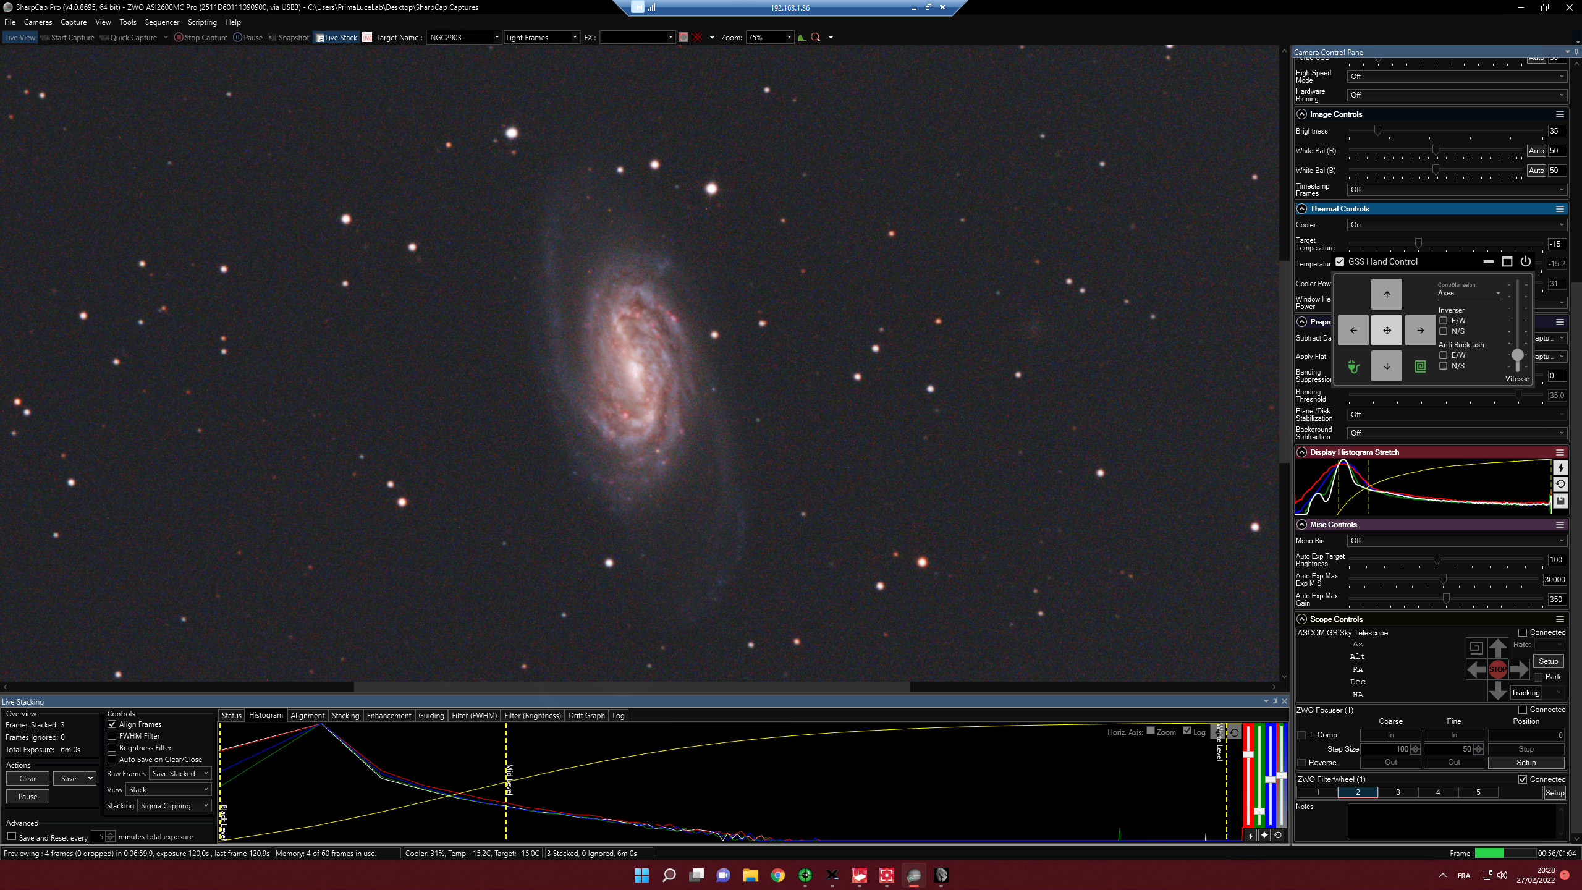1582x890 pixels.
Task: Enable the focuser Reverse checkbox
Action: coord(1302,763)
